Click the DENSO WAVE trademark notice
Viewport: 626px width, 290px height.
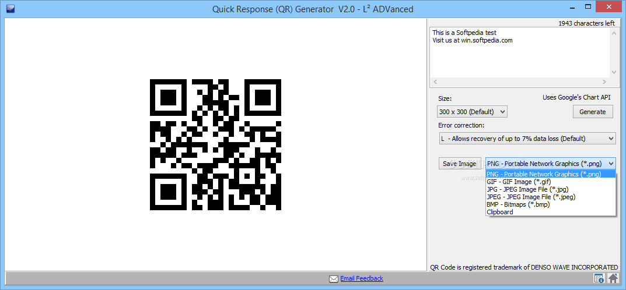point(524,267)
